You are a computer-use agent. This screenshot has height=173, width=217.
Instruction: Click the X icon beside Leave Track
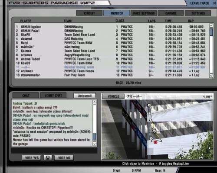point(214,3)
